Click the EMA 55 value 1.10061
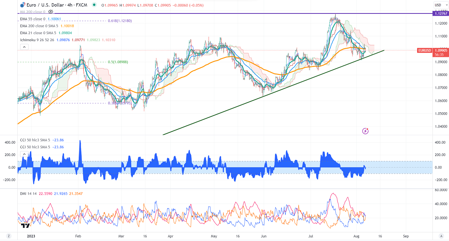This screenshot has width=449, height=241. 54,19
